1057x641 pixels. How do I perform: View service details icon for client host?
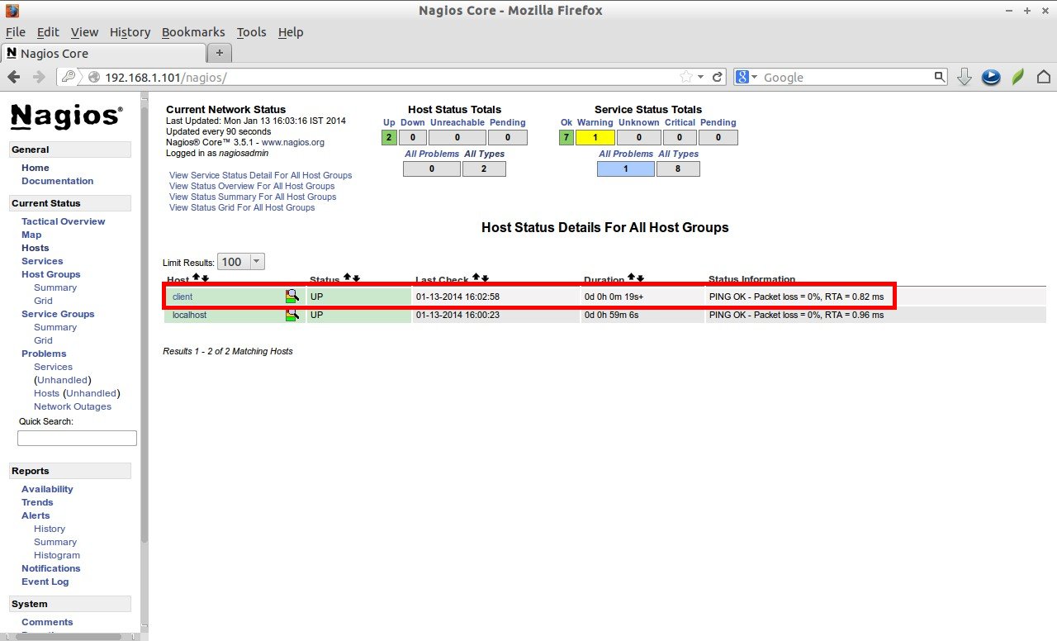tap(292, 296)
